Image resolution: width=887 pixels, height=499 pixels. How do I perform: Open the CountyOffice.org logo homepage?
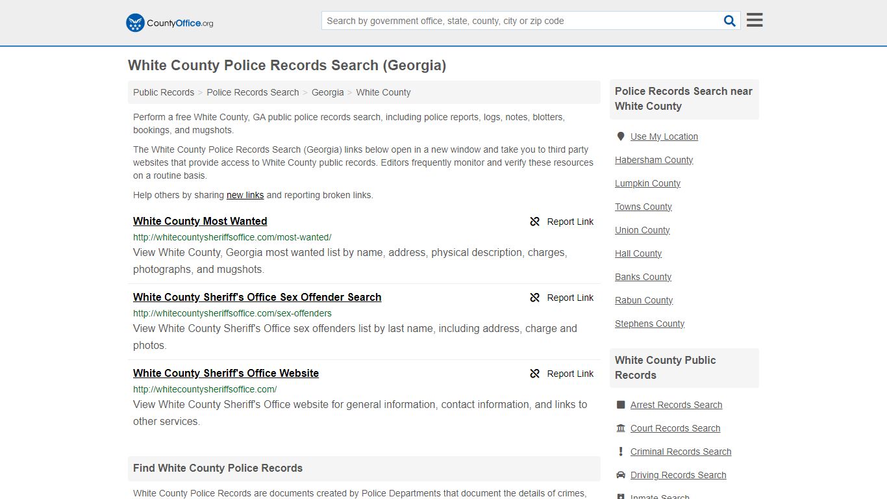click(169, 23)
